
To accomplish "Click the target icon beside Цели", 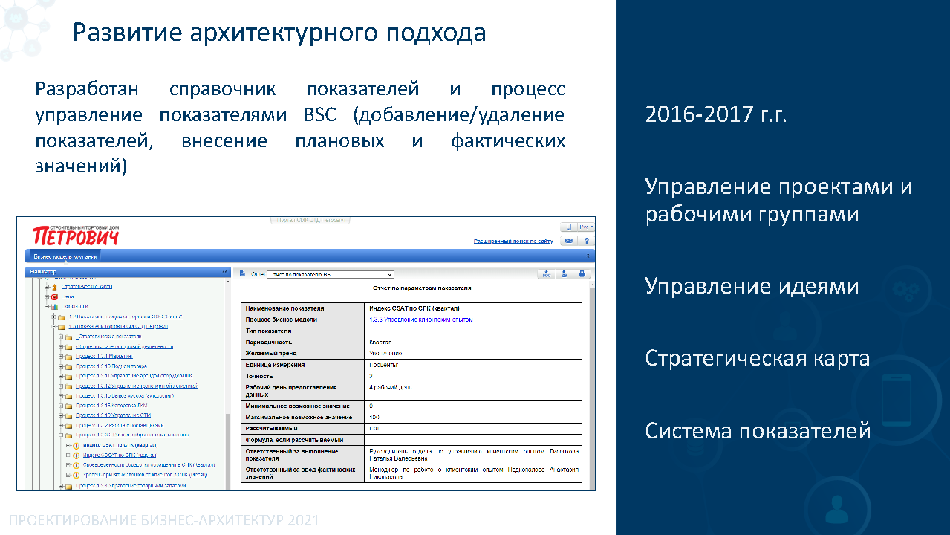I will point(55,296).
